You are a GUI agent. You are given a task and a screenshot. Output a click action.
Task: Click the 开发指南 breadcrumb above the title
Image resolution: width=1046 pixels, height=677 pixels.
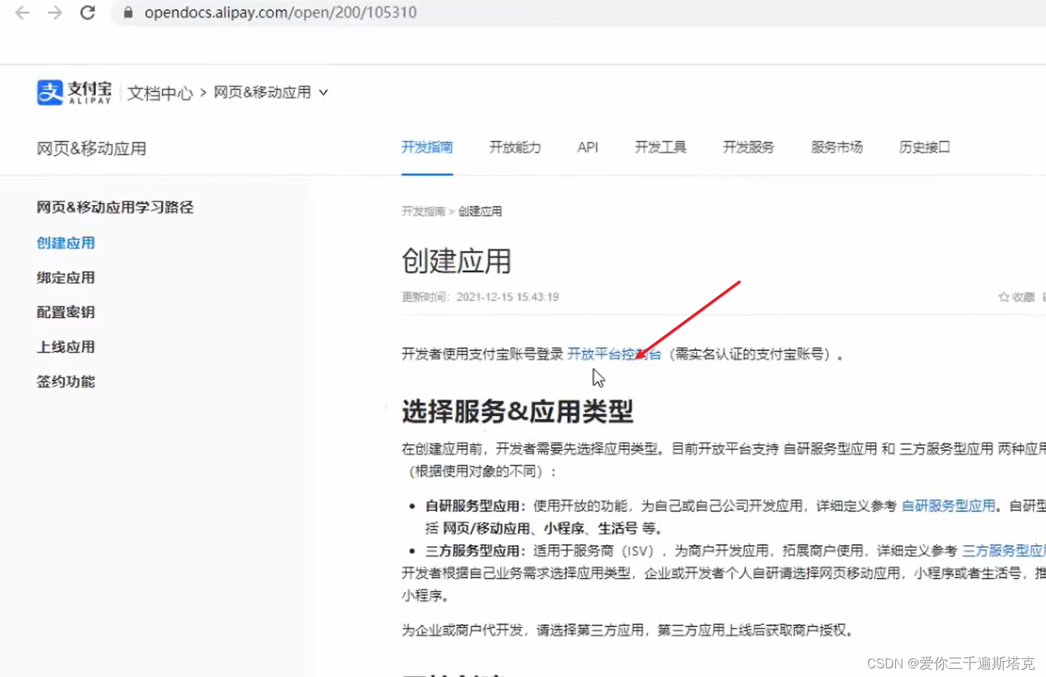point(423,212)
